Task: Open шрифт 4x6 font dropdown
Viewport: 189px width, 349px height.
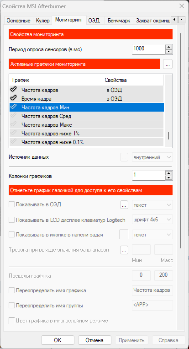Action: coord(152,220)
